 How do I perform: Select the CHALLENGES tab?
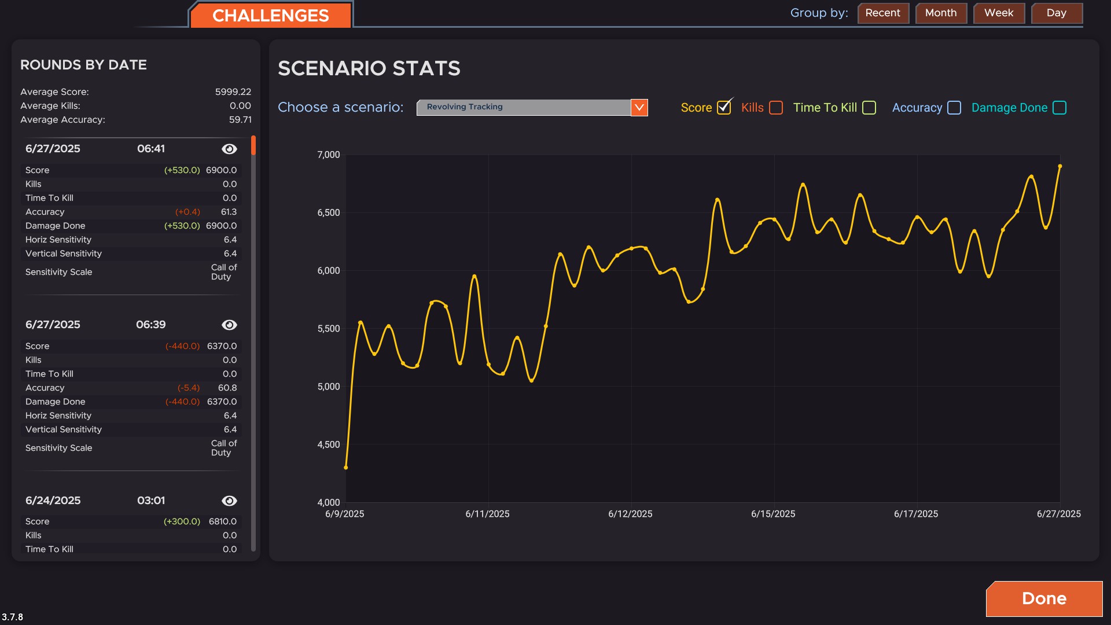pos(270,16)
